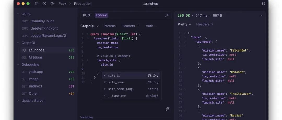The image size is (282, 120).
Task: Open the Production environment selector
Action: pyautogui.click(x=83, y=4)
